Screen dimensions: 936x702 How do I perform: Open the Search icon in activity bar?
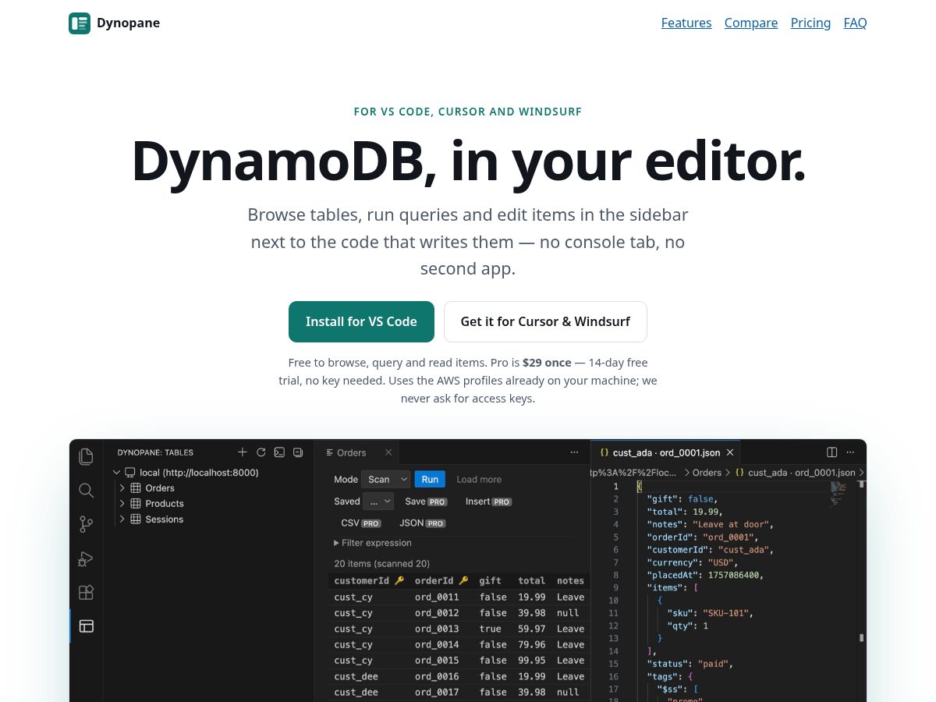click(87, 491)
